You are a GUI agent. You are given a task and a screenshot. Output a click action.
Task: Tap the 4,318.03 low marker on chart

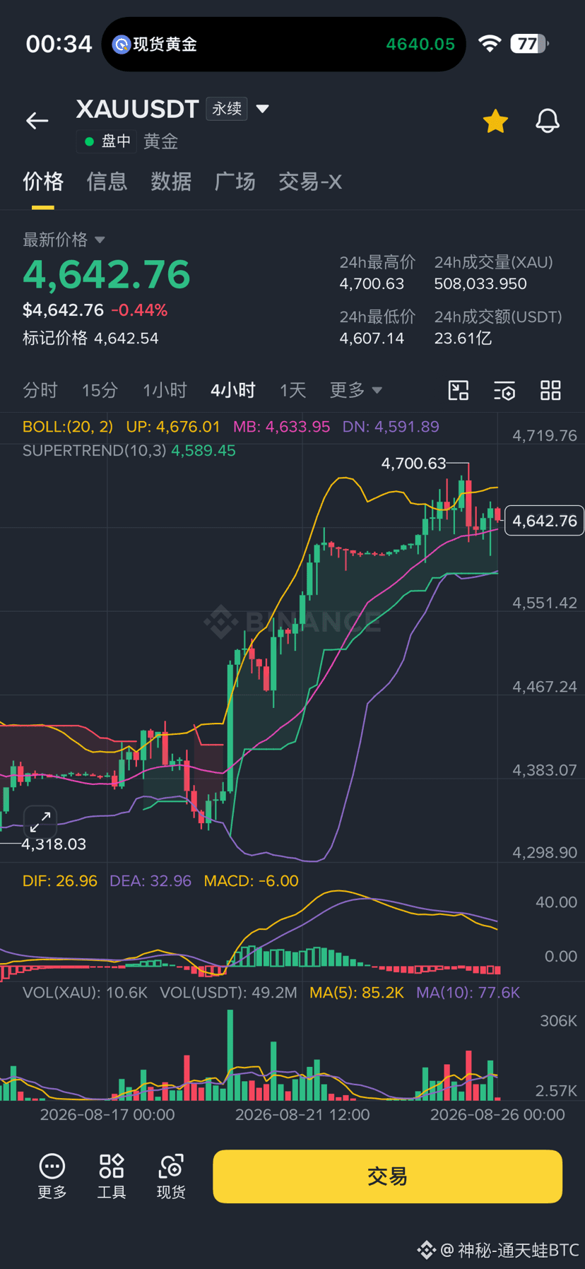pyautogui.click(x=54, y=844)
